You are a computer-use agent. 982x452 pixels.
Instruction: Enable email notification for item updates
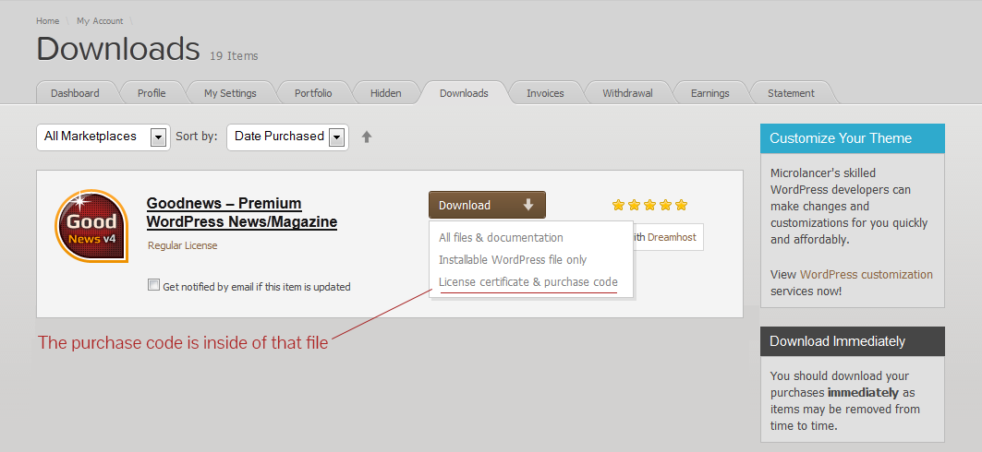click(x=153, y=286)
